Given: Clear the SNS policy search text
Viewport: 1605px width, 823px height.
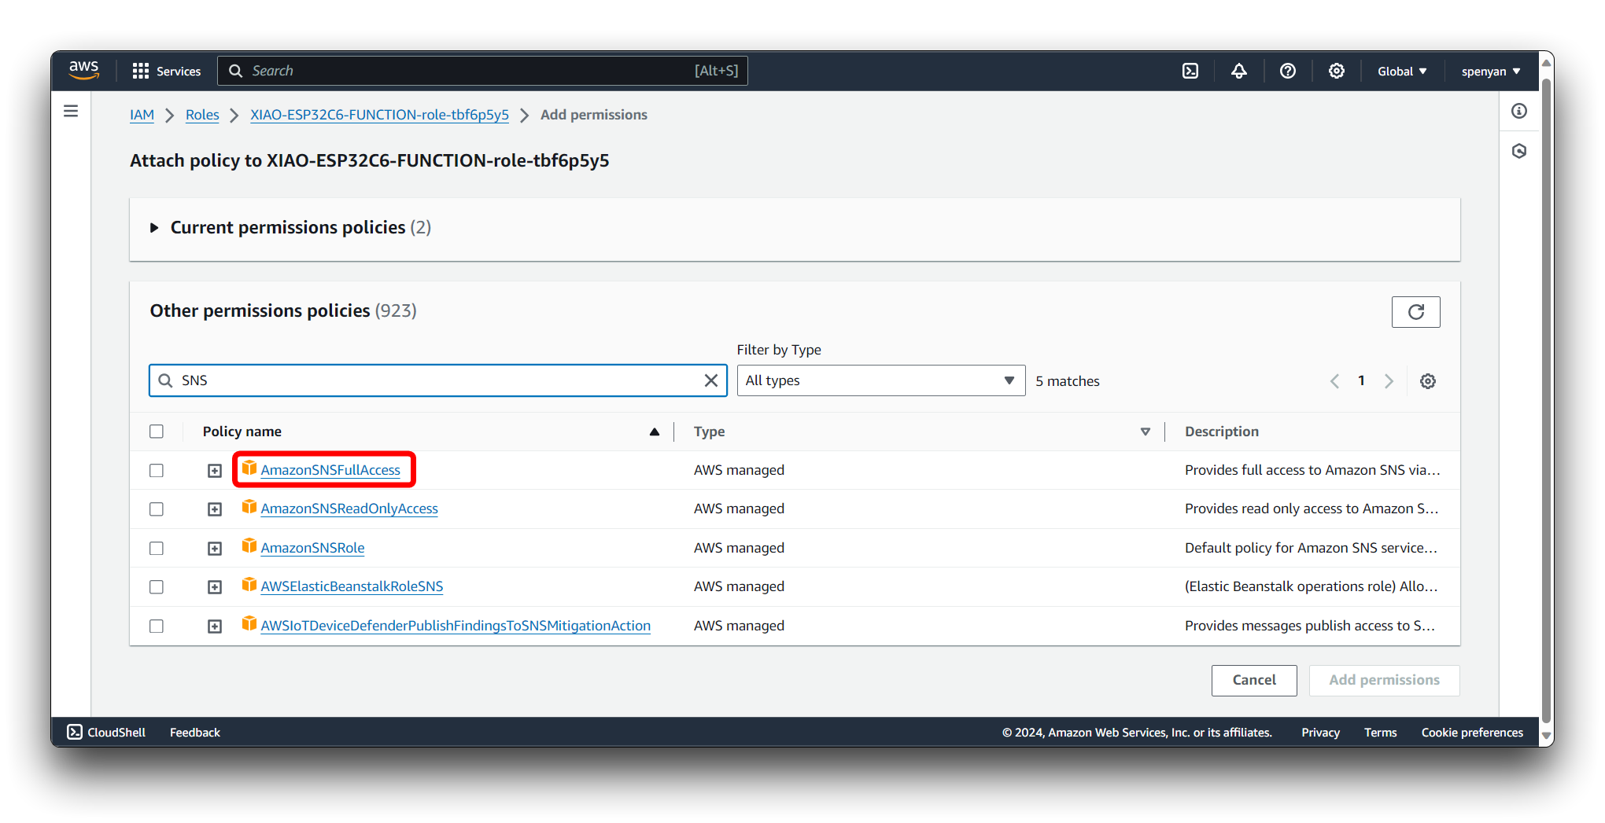Looking at the screenshot, I should (711, 380).
